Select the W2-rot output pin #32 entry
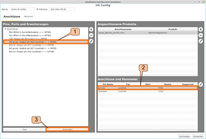 point(31,52)
